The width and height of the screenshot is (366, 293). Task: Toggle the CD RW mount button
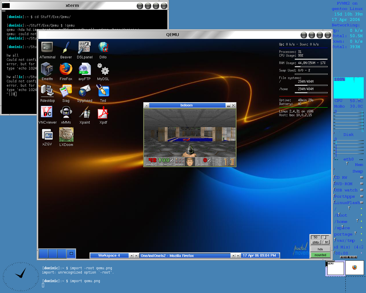[x=361, y=177]
